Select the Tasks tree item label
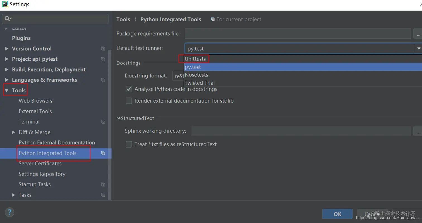This screenshot has width=422, height=223. pyautogui.click(x=25, y=195)
